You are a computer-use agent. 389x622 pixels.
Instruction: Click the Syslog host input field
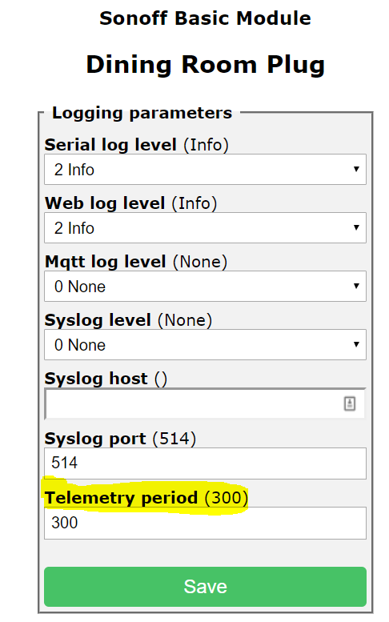(205, 403)
